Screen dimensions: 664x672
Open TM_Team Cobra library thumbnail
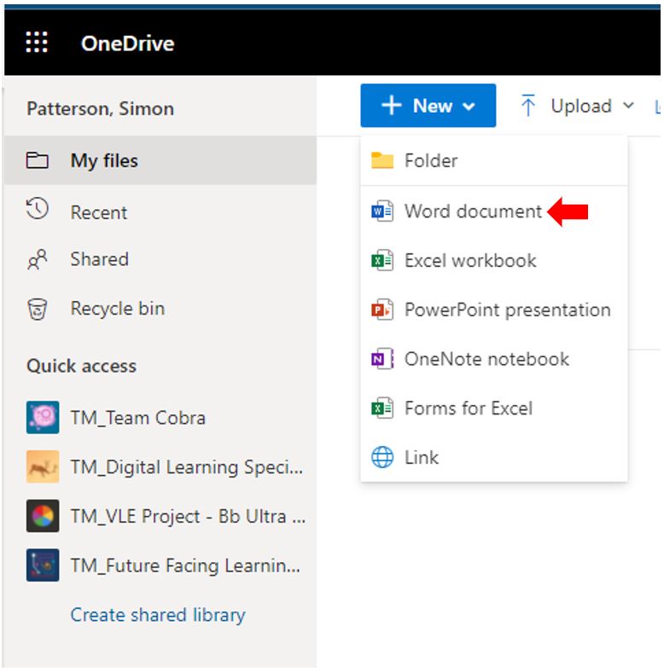click(43, 417)
